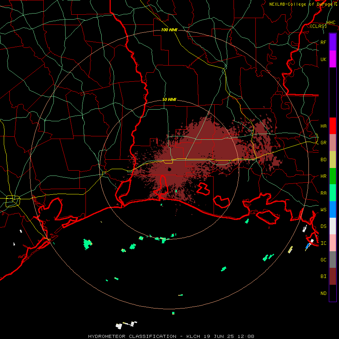Click the IC legend label
Viewport: 339px width, 339px height.
click(323, 243)
